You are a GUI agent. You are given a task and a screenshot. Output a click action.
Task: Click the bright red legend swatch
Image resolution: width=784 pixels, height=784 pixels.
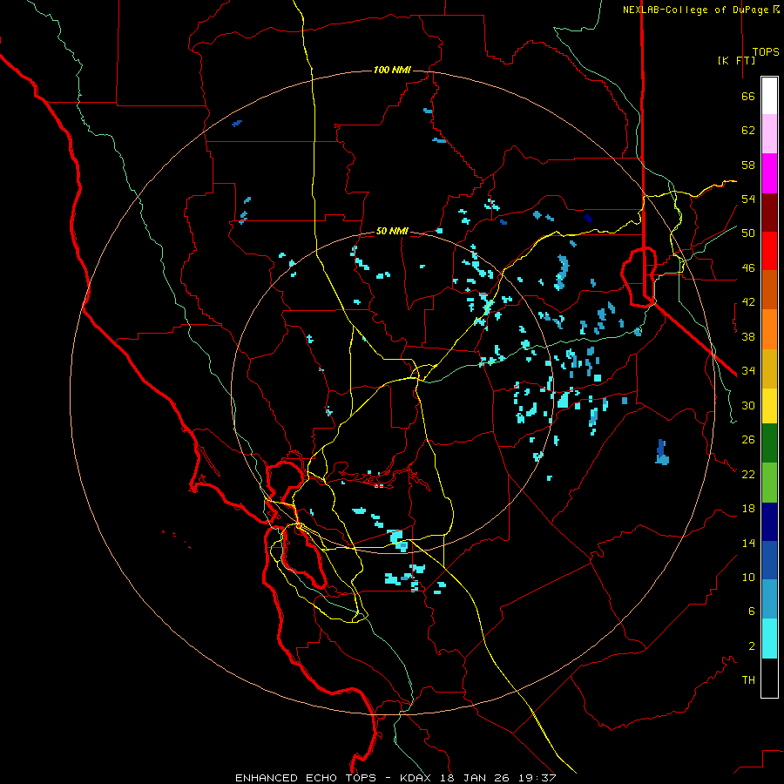[x=769, y=251]
